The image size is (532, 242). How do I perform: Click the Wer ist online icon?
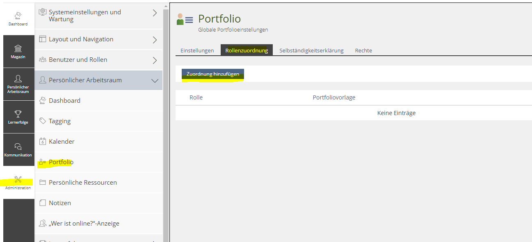42,223
